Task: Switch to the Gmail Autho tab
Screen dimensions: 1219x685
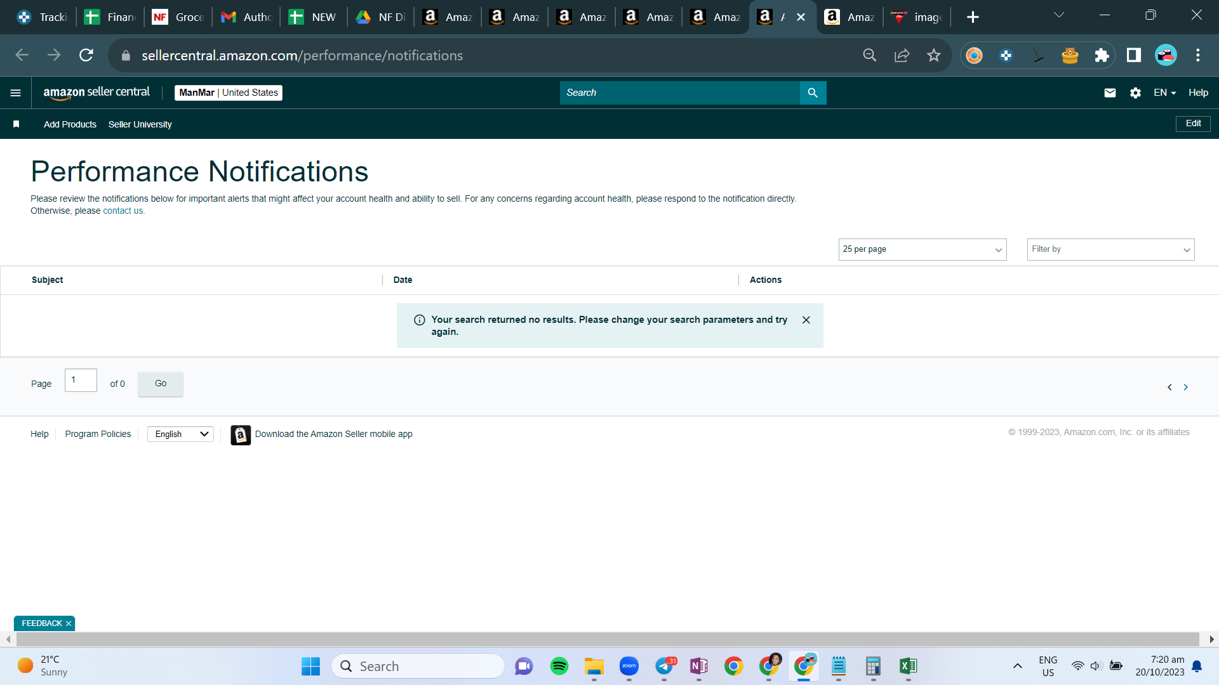Action: [246, 17]
